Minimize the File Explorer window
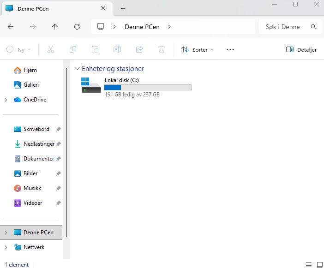 [x=275, y=4]
